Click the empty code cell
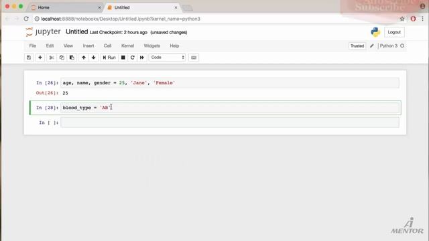Viewport: 429px width, 241px height. tap(230, 123)
